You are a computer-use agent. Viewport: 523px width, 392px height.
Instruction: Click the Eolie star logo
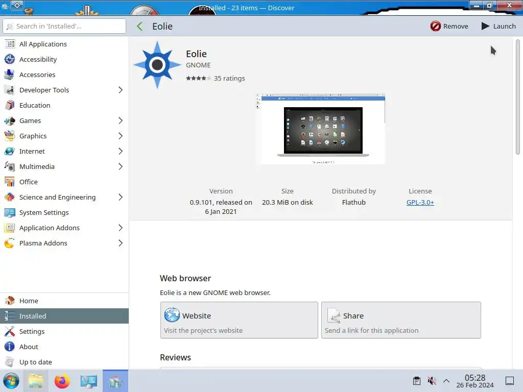[157, 65]
